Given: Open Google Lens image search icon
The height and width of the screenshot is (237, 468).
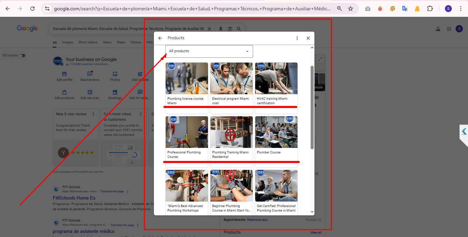Looking at the screenshot, I should tap(230, 29).
